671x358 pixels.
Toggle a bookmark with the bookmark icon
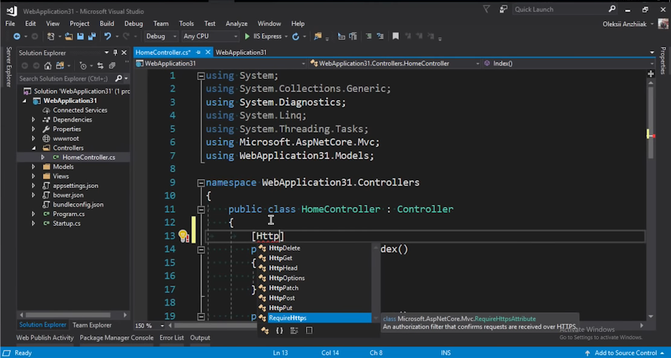coord(395,37)
